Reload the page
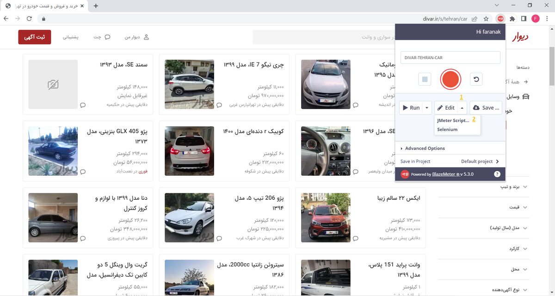Screen dimensions: 555x296 (29, 19)
